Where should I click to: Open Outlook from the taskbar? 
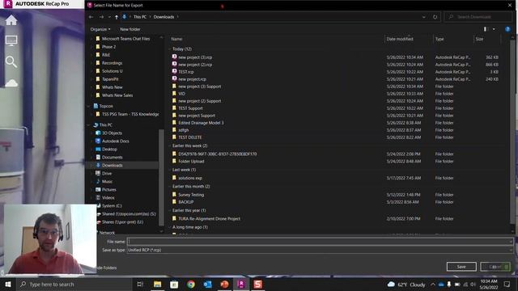point(207,284)
